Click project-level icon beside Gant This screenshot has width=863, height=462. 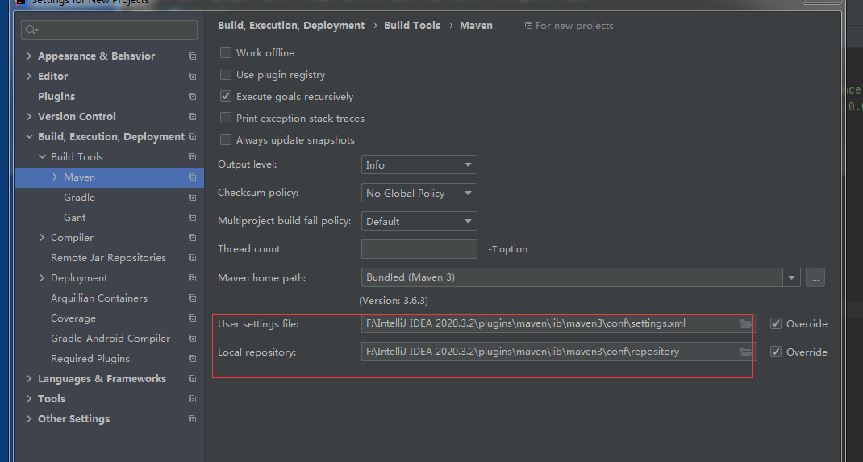pos(192,217)
